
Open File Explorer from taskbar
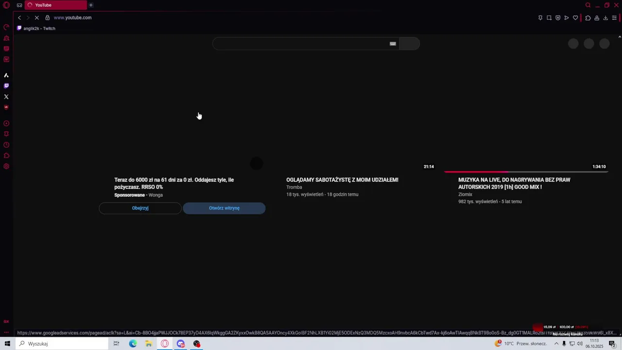[149, 344]
